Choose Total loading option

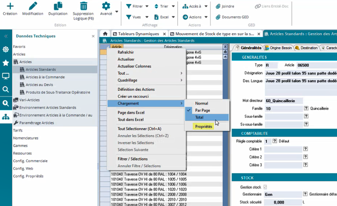199,118
